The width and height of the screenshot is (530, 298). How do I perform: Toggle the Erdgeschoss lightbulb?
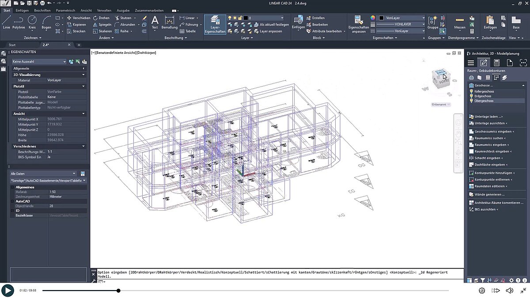tap(472, 96)
